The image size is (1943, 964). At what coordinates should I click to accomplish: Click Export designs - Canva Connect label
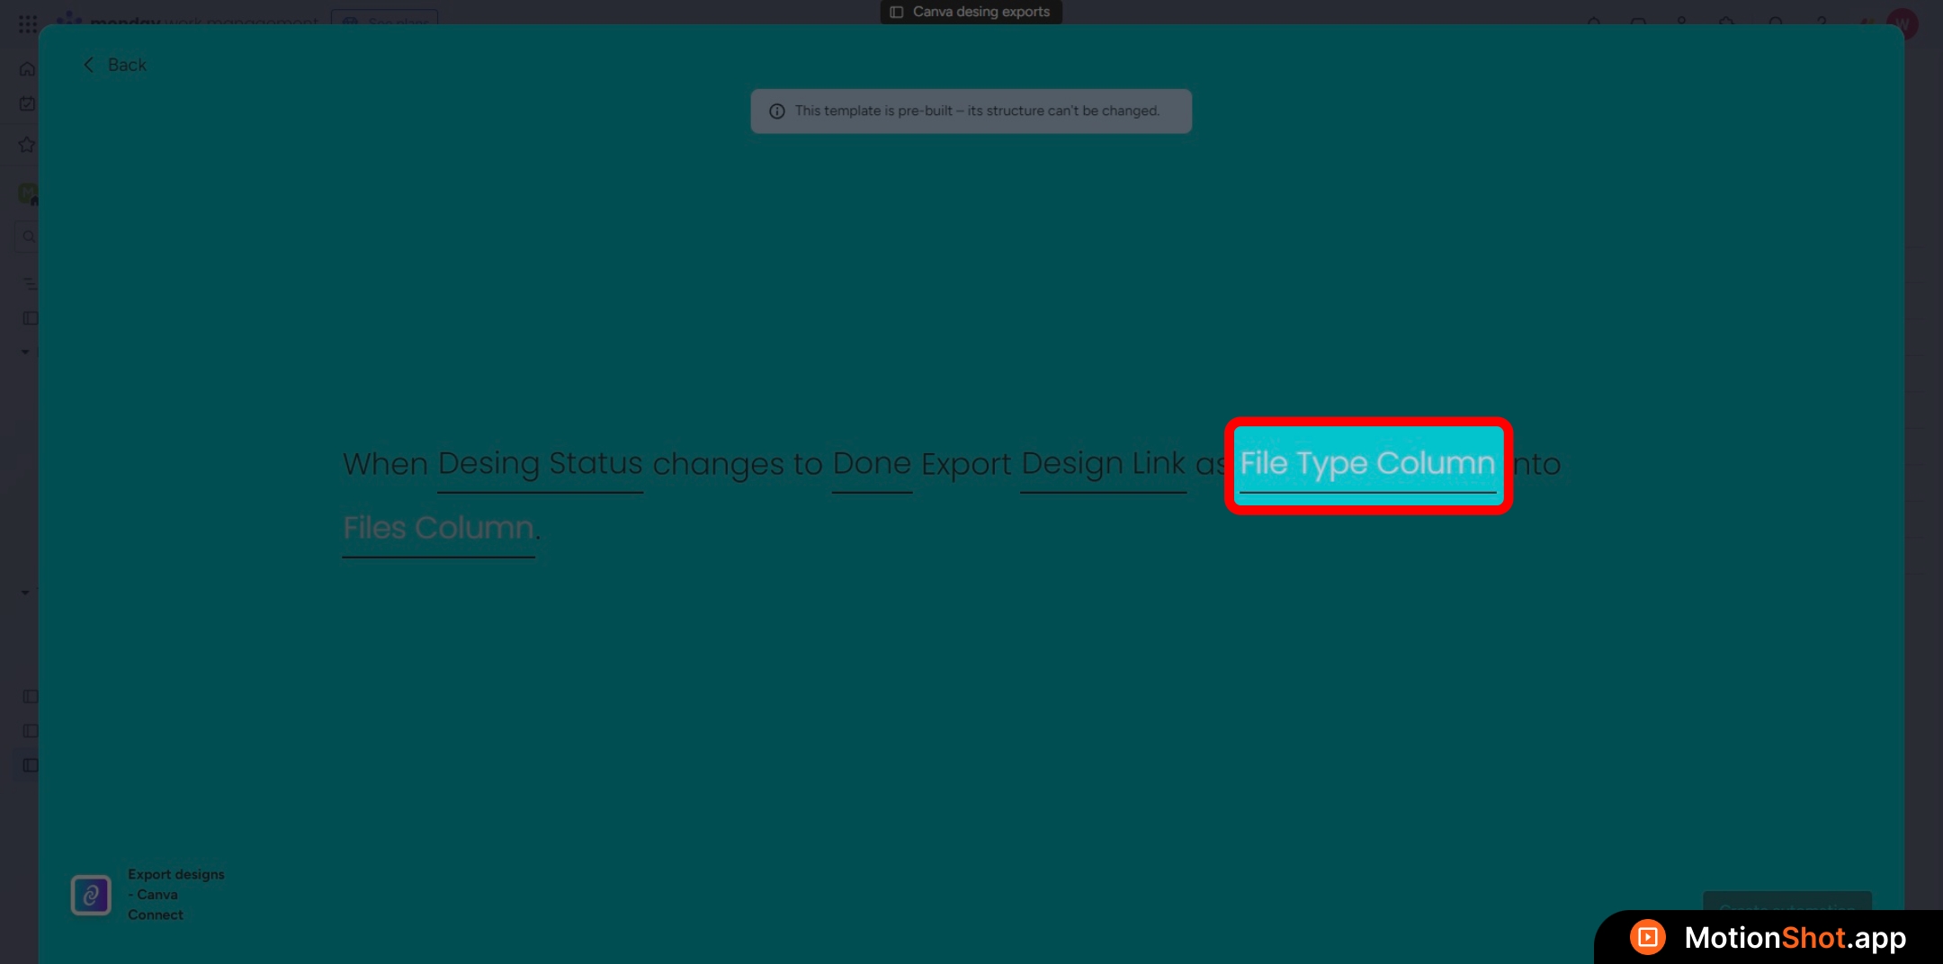175,894
